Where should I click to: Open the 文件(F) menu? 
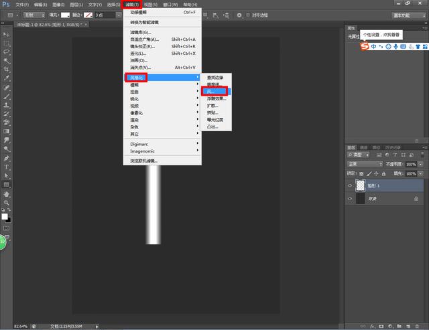[22, 5]
